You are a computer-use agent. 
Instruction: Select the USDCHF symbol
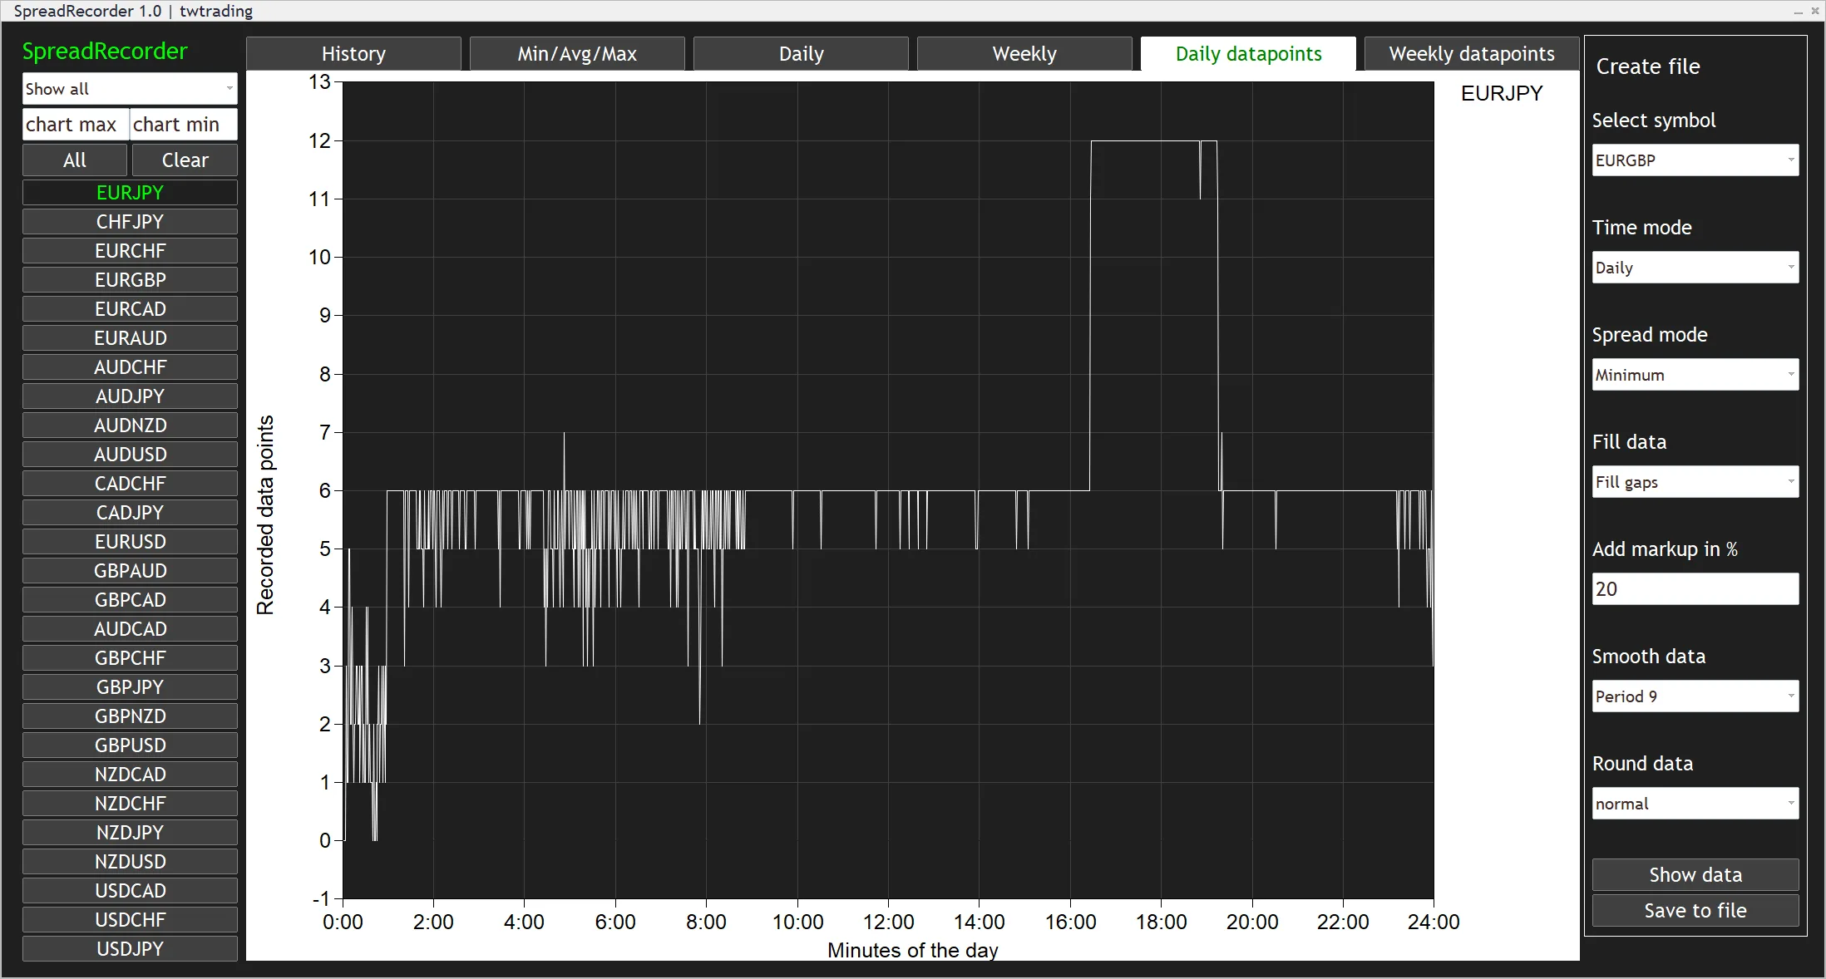tap(130, 920)
